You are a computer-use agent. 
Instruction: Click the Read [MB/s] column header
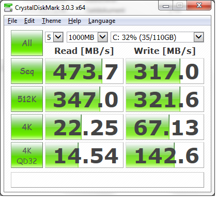(84, 51)
